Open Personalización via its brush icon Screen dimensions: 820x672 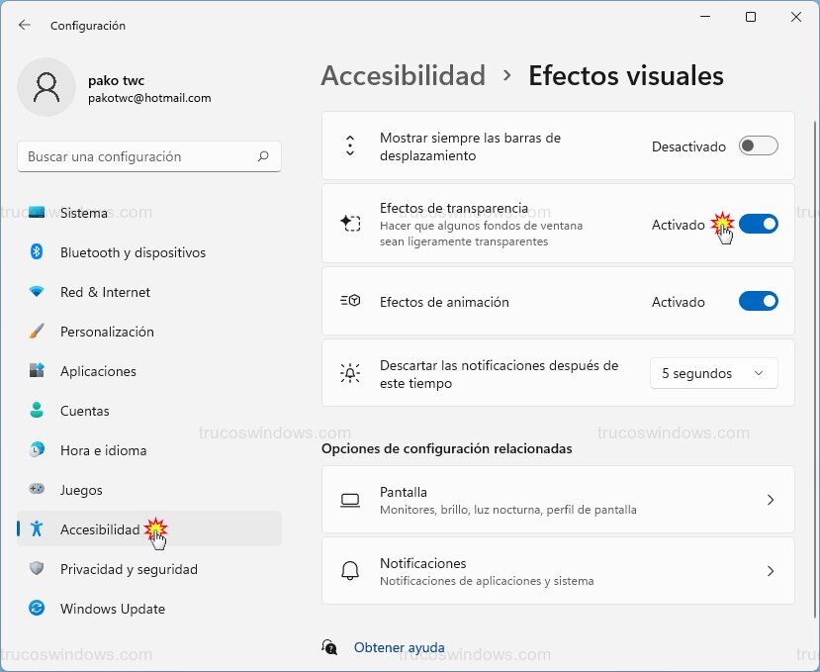tap(32, 332)
